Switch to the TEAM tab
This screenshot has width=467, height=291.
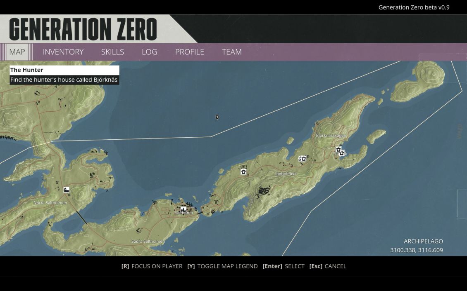coord(232,52)
